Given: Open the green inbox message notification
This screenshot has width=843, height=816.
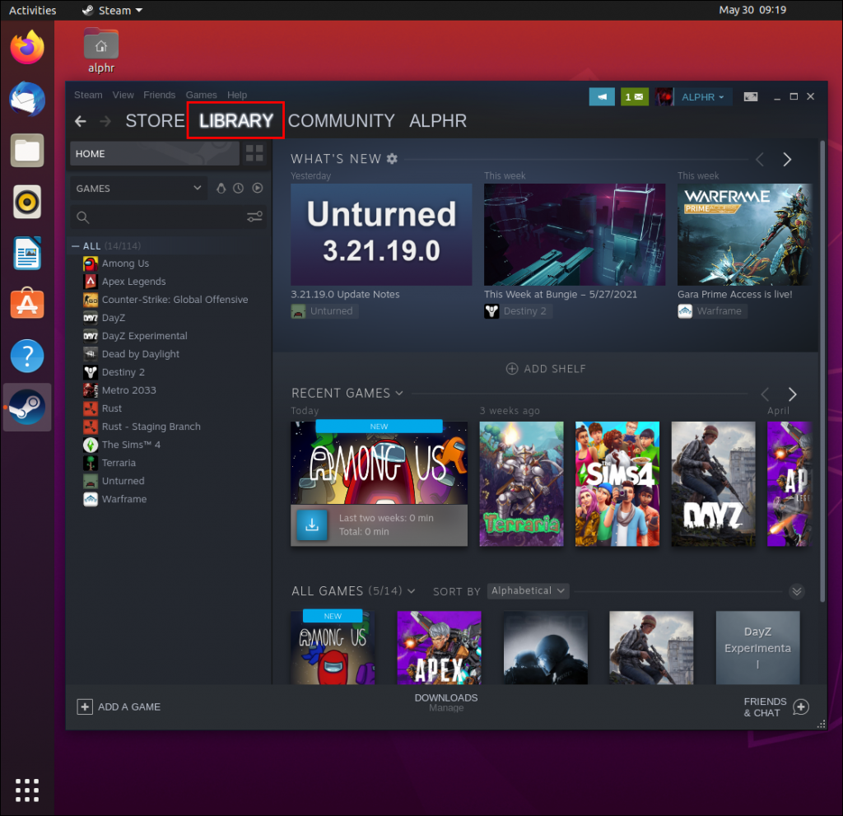Looking at the screenshot, I should point(634,96).
